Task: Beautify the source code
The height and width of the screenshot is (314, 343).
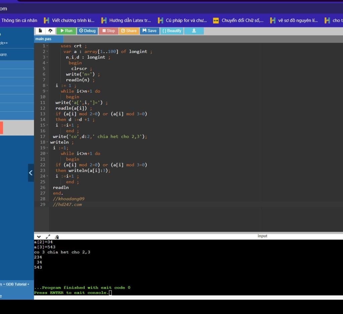Action: click(172, 31)
